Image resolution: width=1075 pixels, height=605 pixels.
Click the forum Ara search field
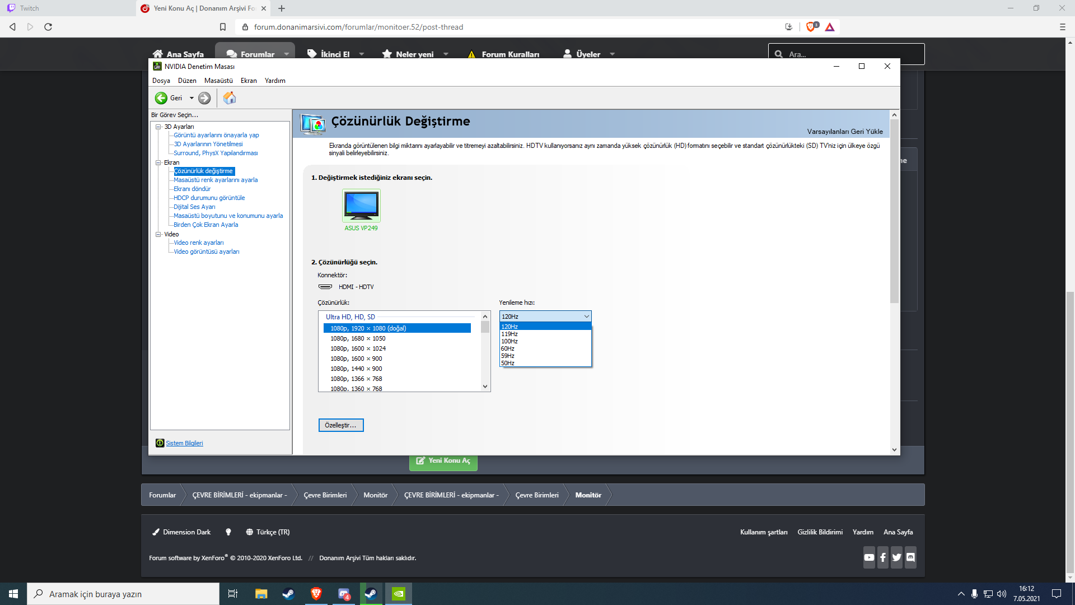847,54
